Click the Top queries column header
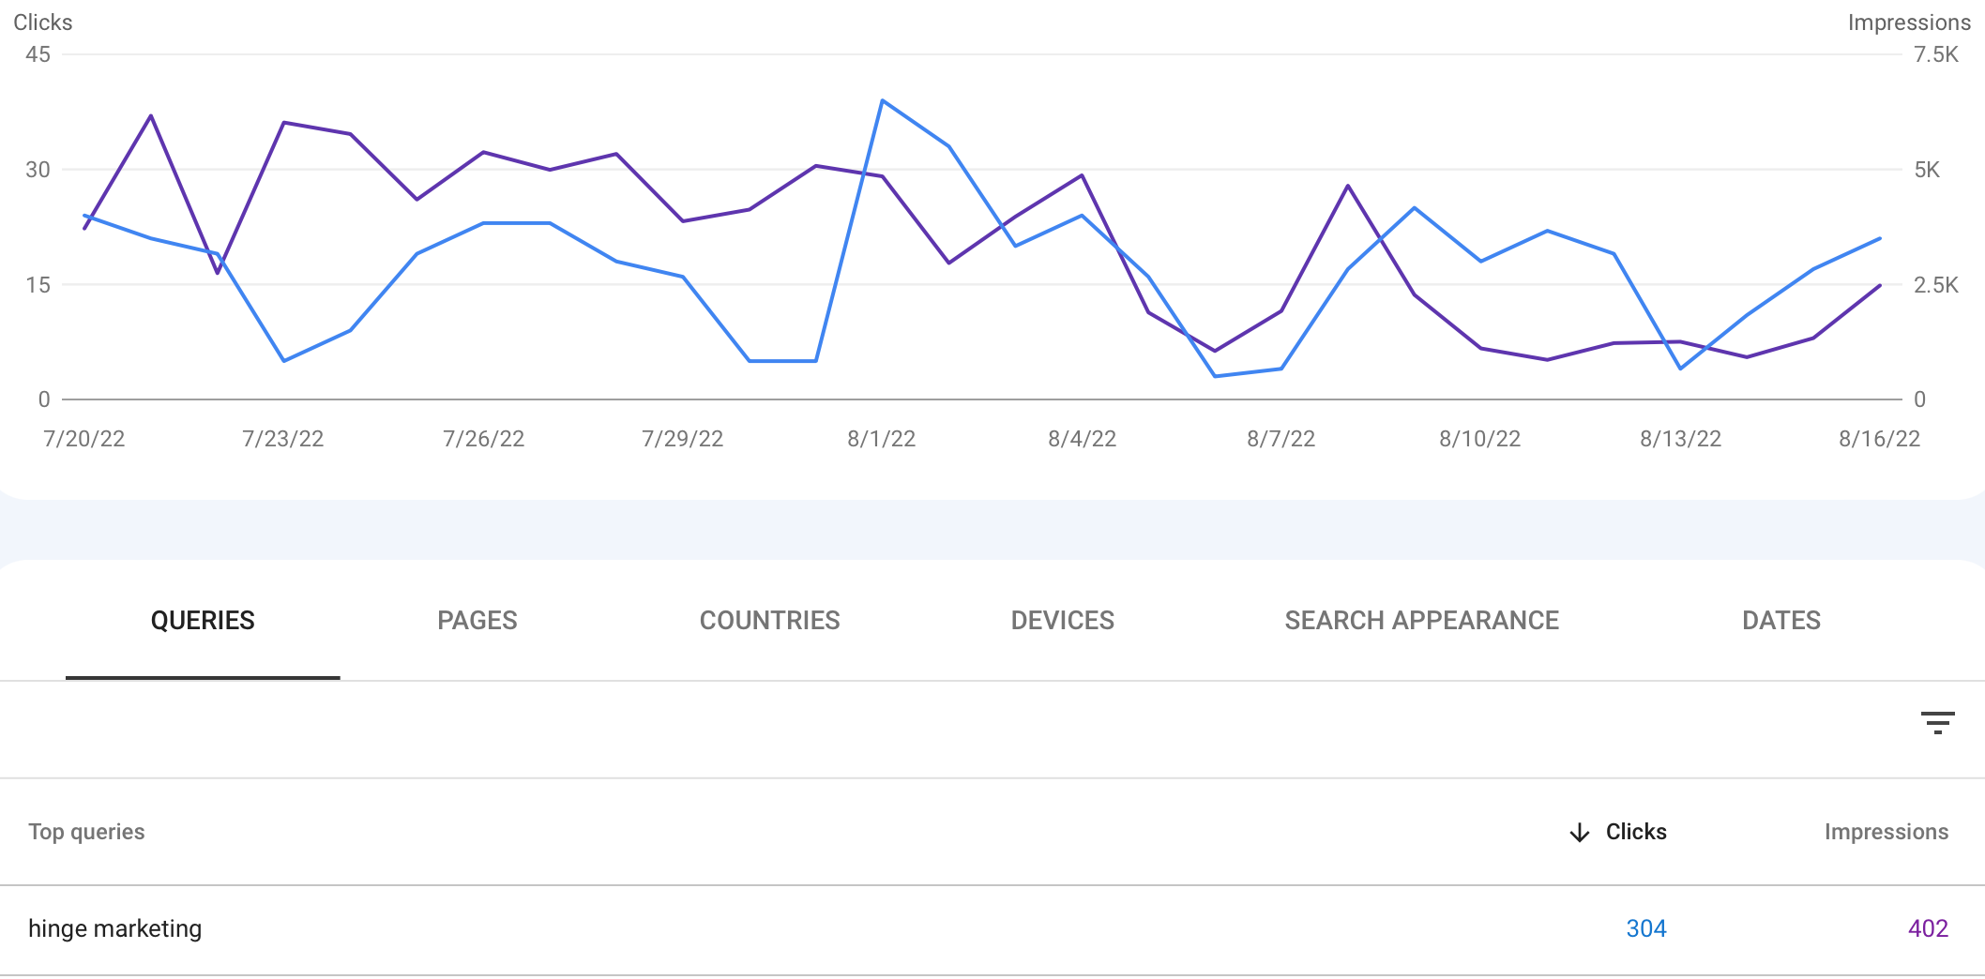Image resolution: width=1985 pixels, height=979 pixels. [x=86, y=832]
